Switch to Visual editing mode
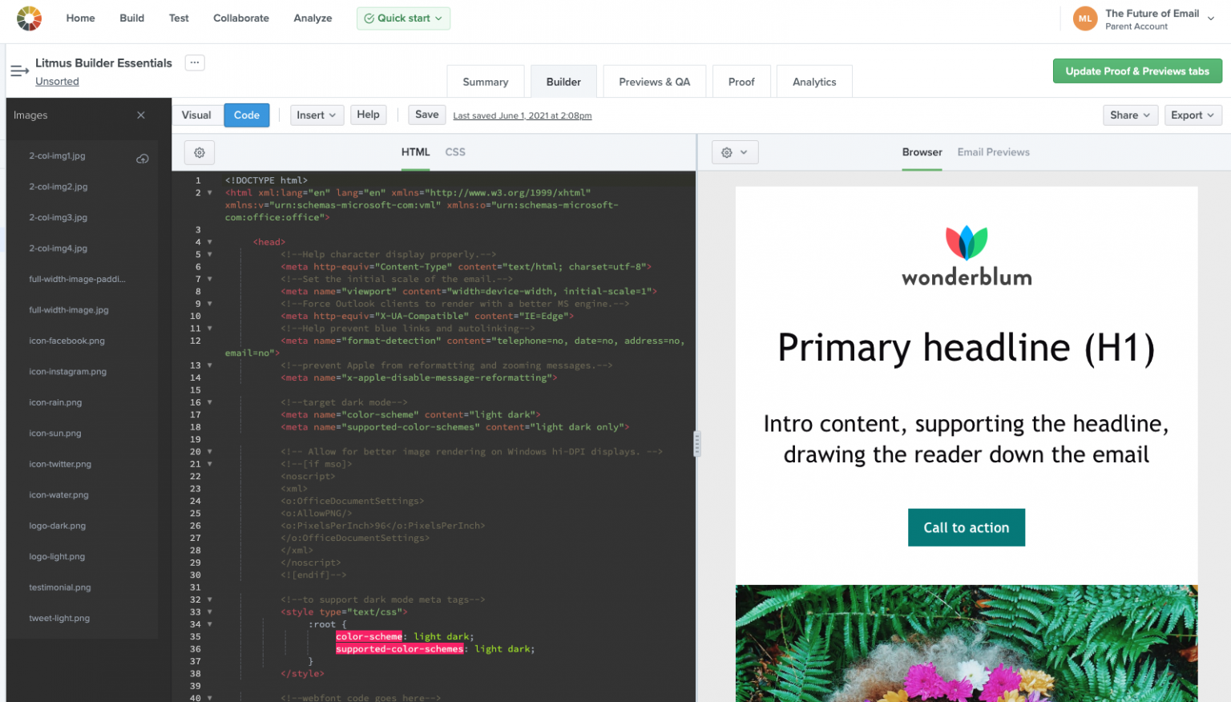The height and width of the screenshot is (702, 1231). pyautogui.click(x=197, y=115)
